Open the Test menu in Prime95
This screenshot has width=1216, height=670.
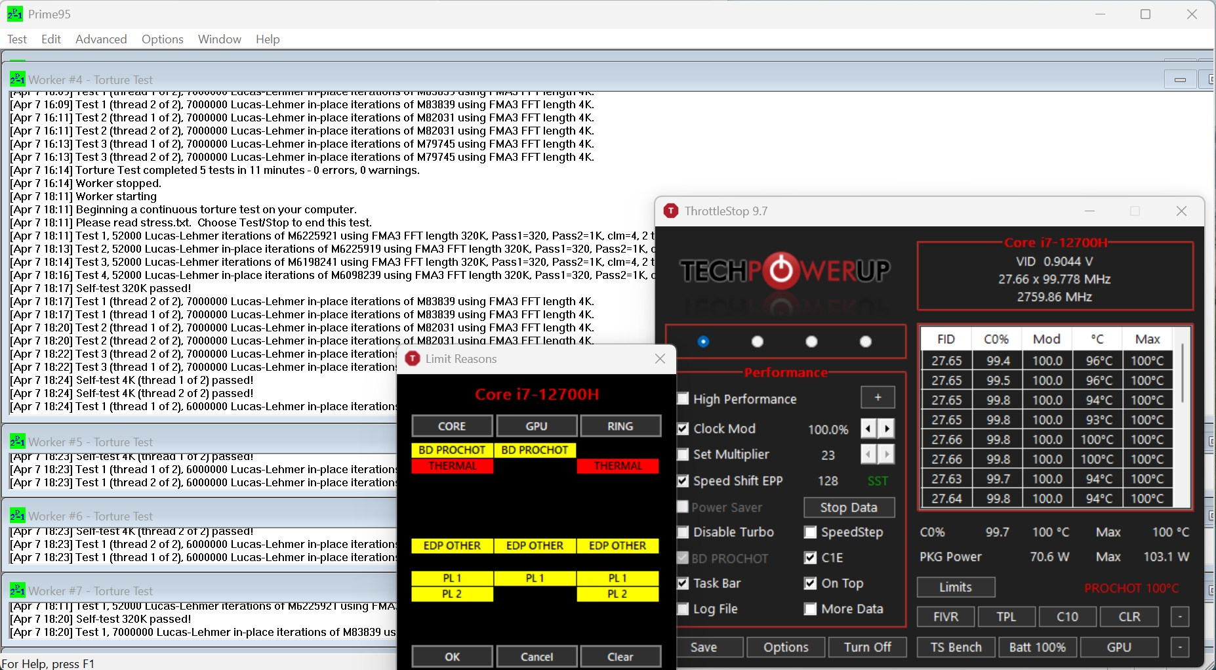click(17, 39)
